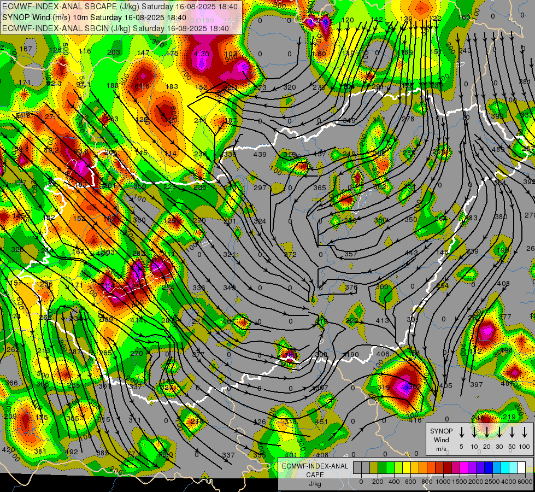Click the 'CAPE' word in the colour legend
The height and width of the screenshot is (492, 535).
coord(315,475)
